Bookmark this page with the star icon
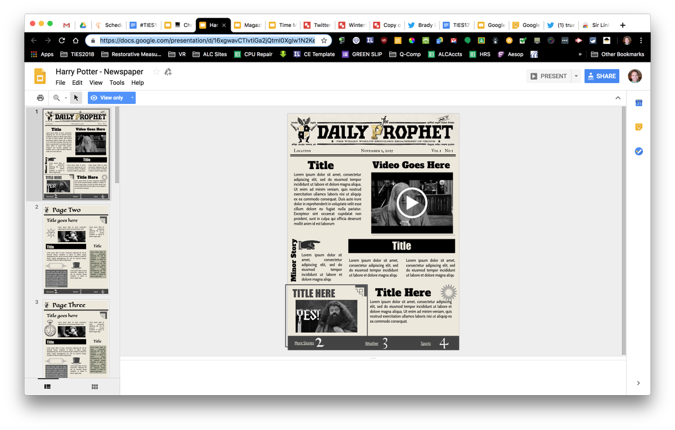The width and height of the screenshot is (675, 430). coord(324,40)
